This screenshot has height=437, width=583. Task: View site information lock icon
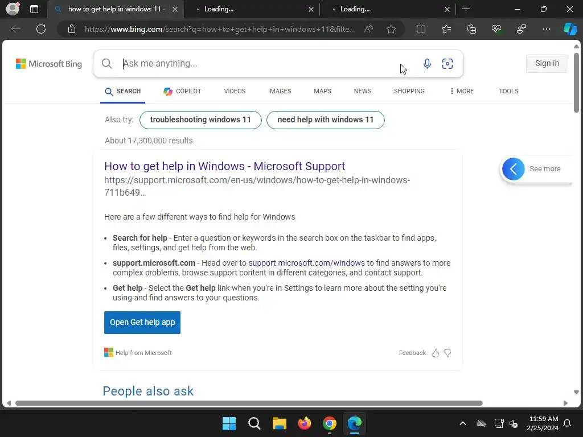tap(72, 29)
